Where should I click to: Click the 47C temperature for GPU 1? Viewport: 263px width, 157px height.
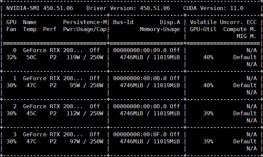(x=31, y=85)
